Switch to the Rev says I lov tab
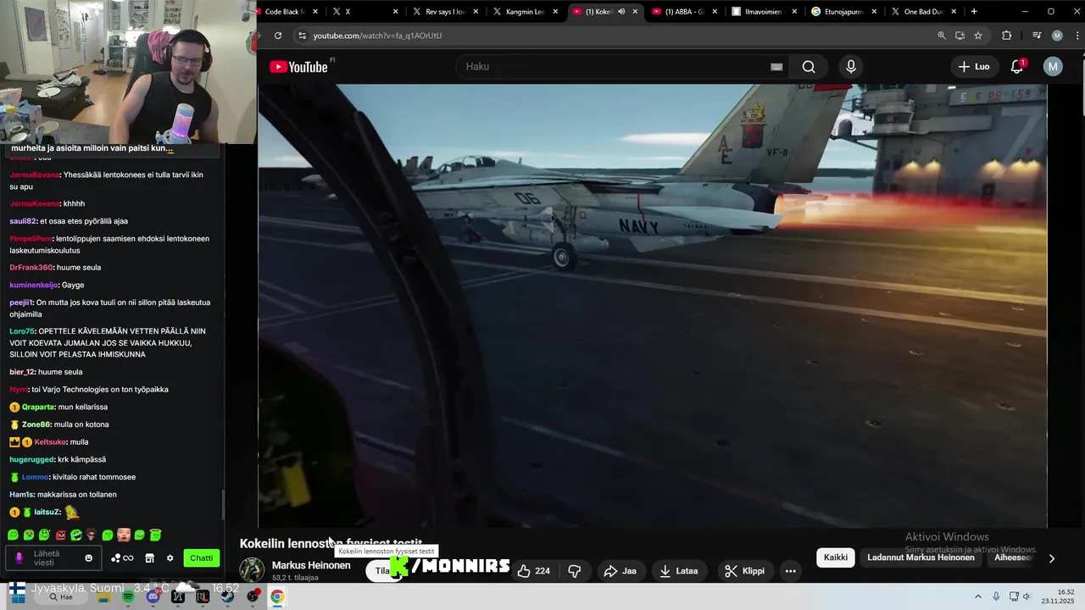The height and width of the screenshot is (610, 1085). pos(446,12)
